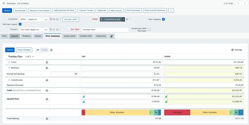Click add contact plus icon
249x125 pixels.
click(x=54, y=29)
